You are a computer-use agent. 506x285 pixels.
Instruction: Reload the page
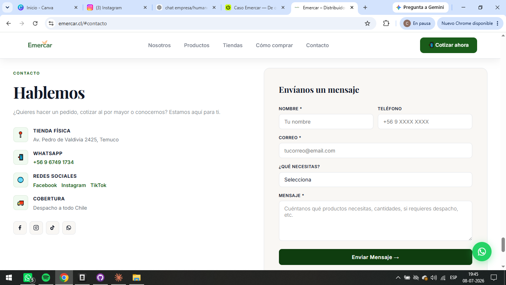click(x=35, y=23)
